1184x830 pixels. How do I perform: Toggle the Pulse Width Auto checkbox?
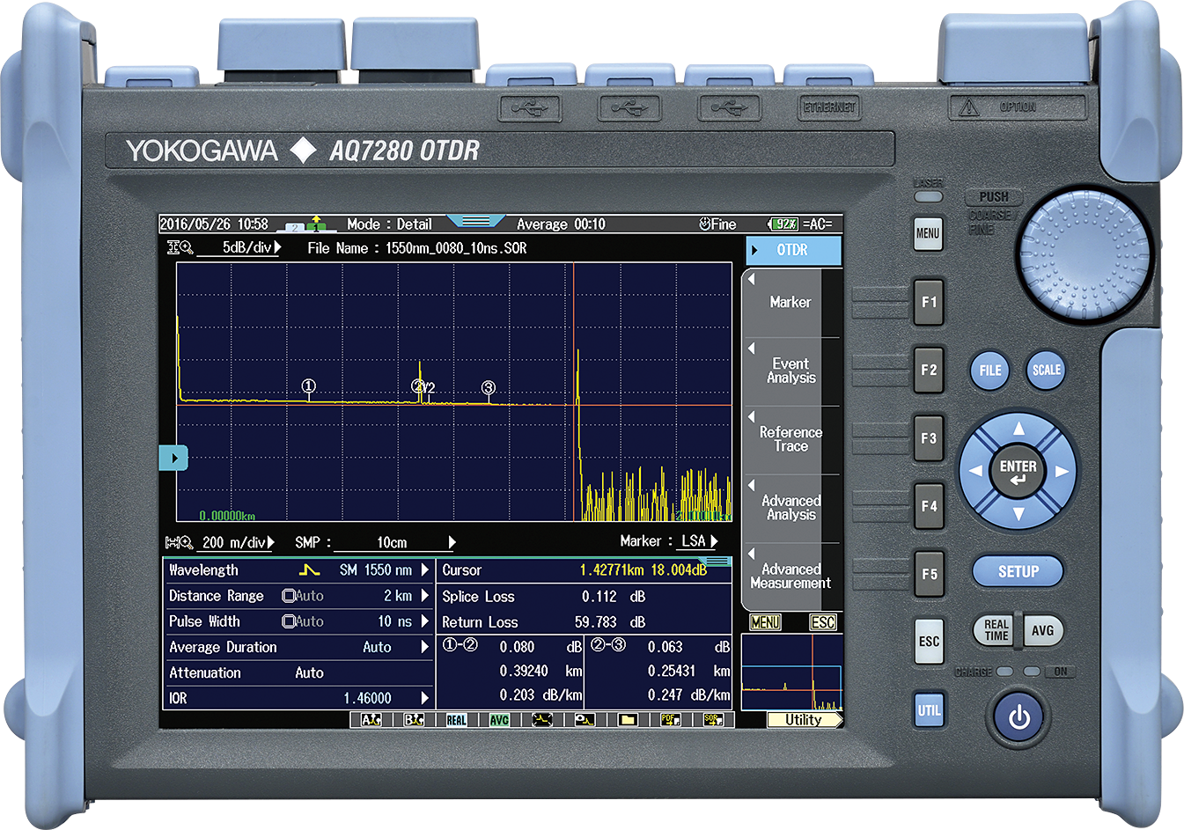point(289,621)
